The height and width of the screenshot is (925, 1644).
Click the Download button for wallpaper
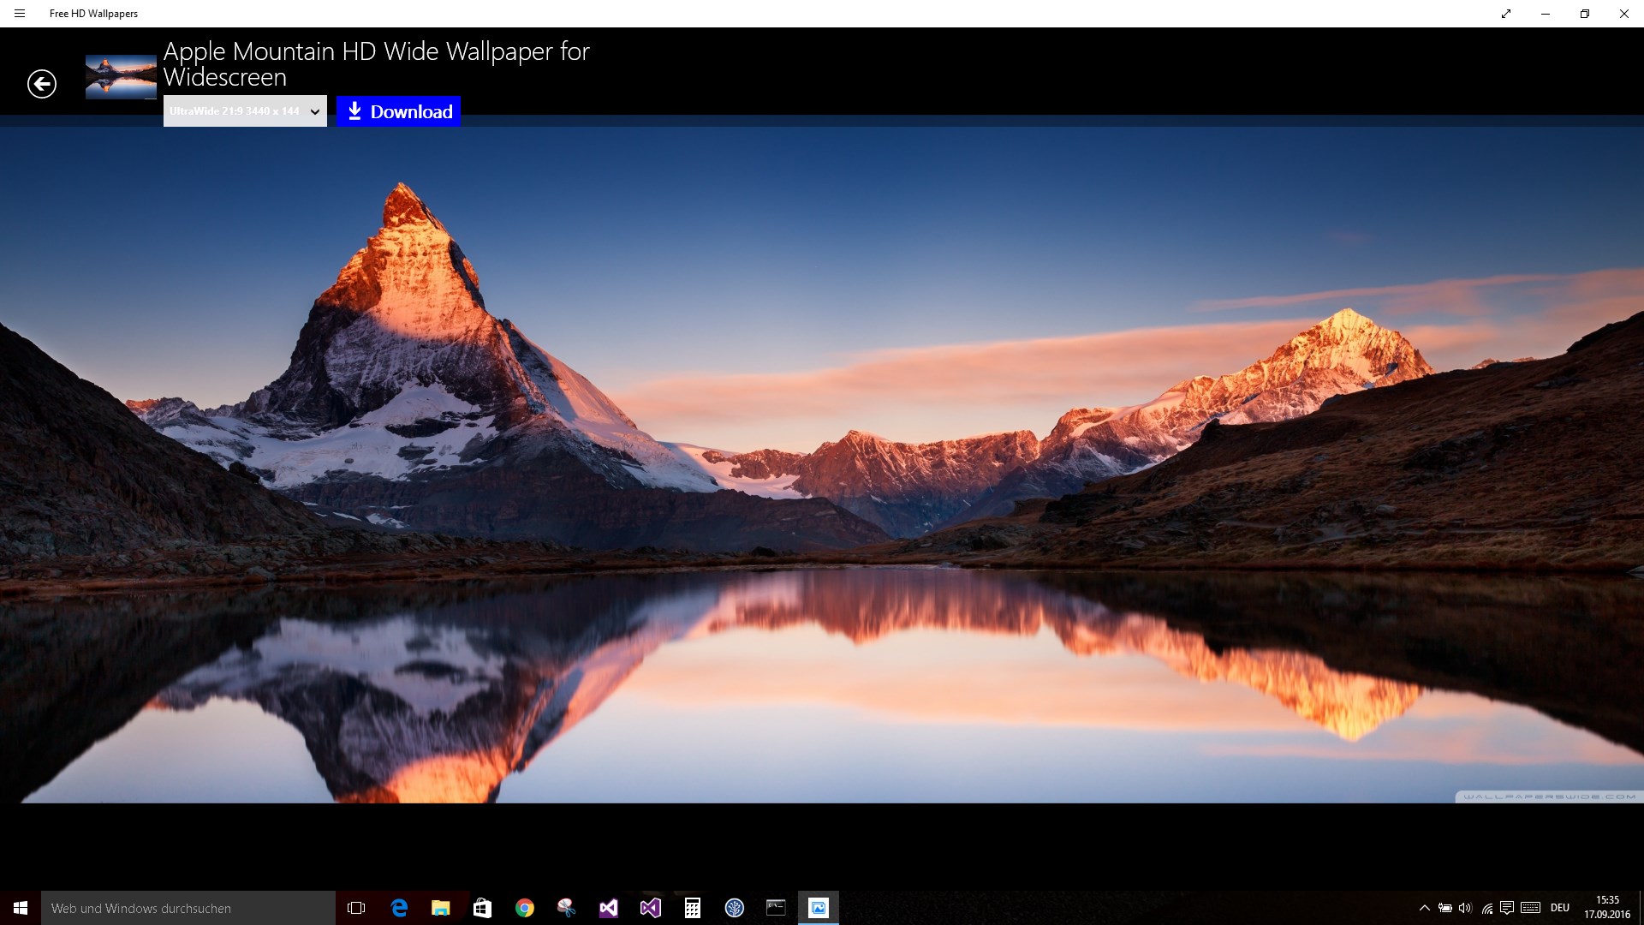pos(401,110)
